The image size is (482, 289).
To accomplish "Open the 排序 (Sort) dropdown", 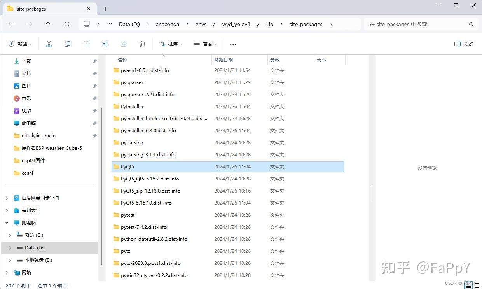I will [x=170, y=44].
